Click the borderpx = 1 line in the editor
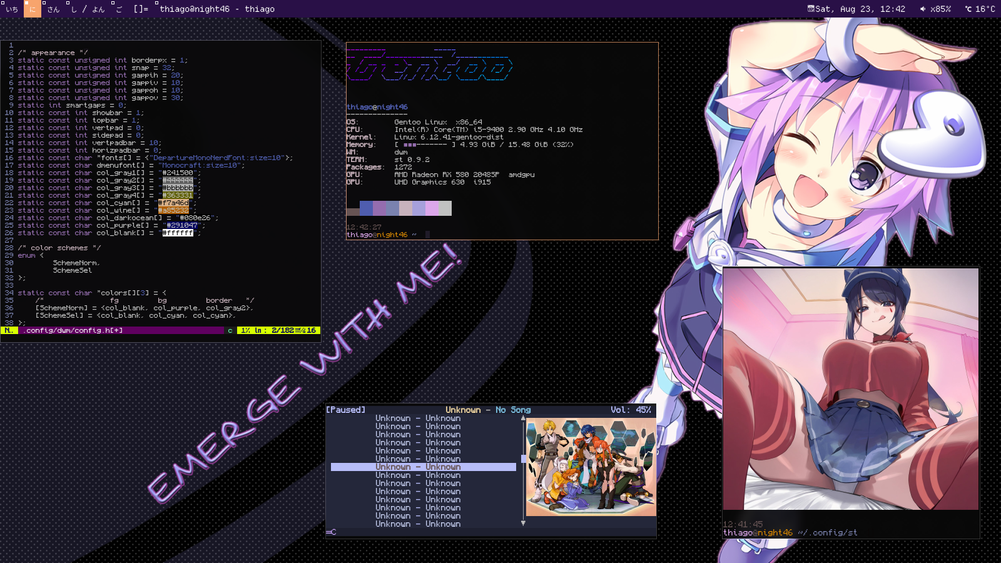 (103, 60)
